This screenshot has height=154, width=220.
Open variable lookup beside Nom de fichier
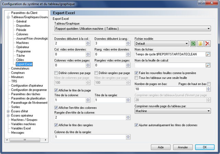click(208, 54)
